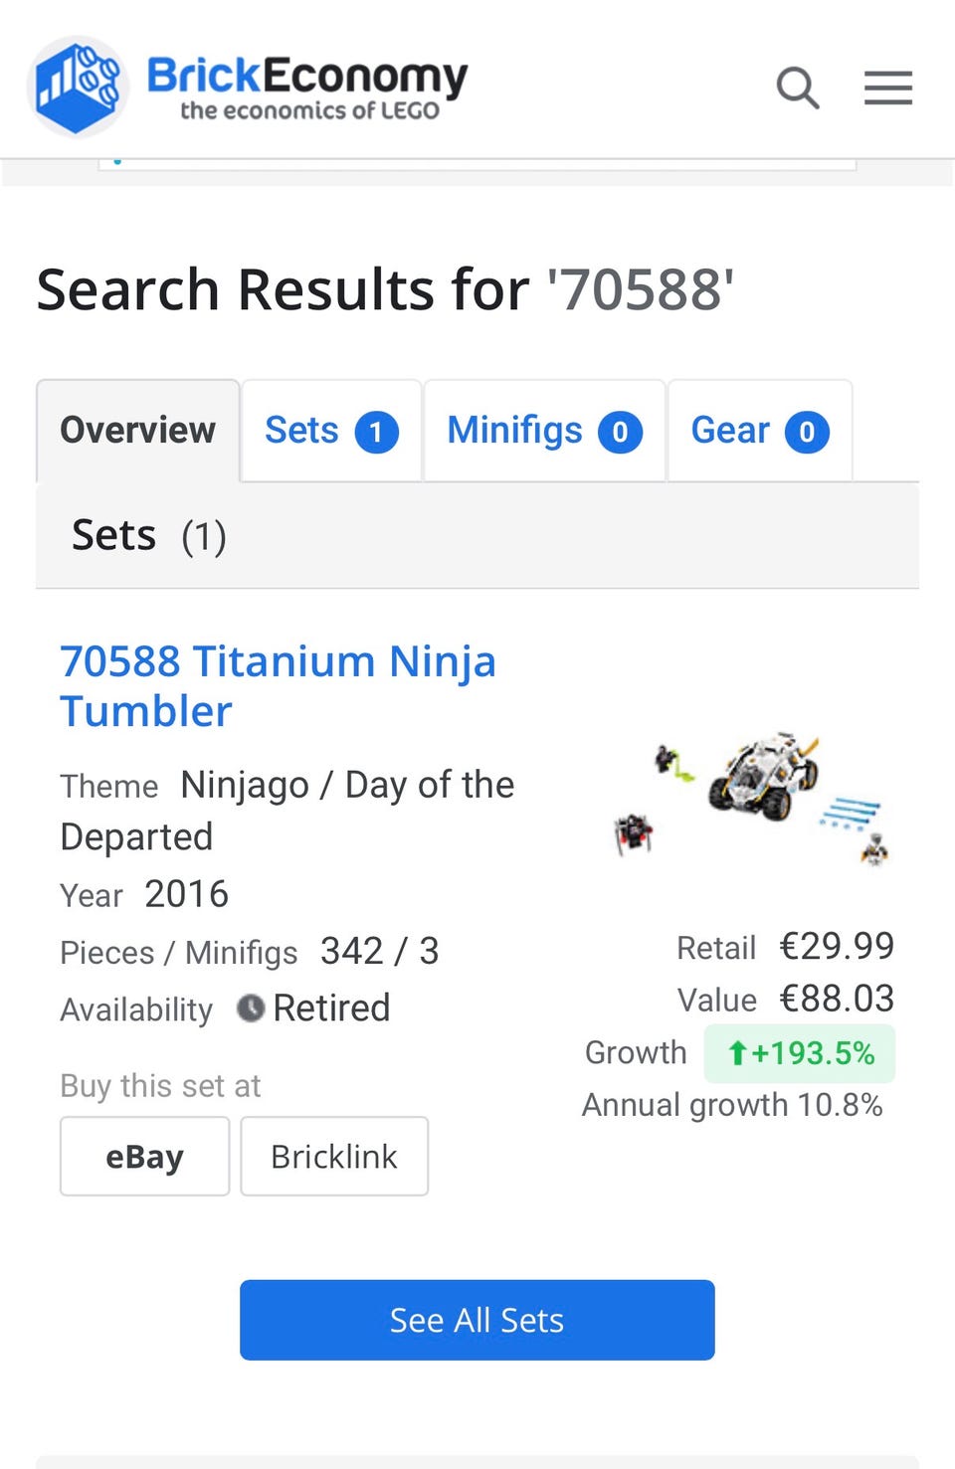The width and height of the screenshot is (955, 1469).
Task: Open the search magnifier icon
Action: click(797, 89)
